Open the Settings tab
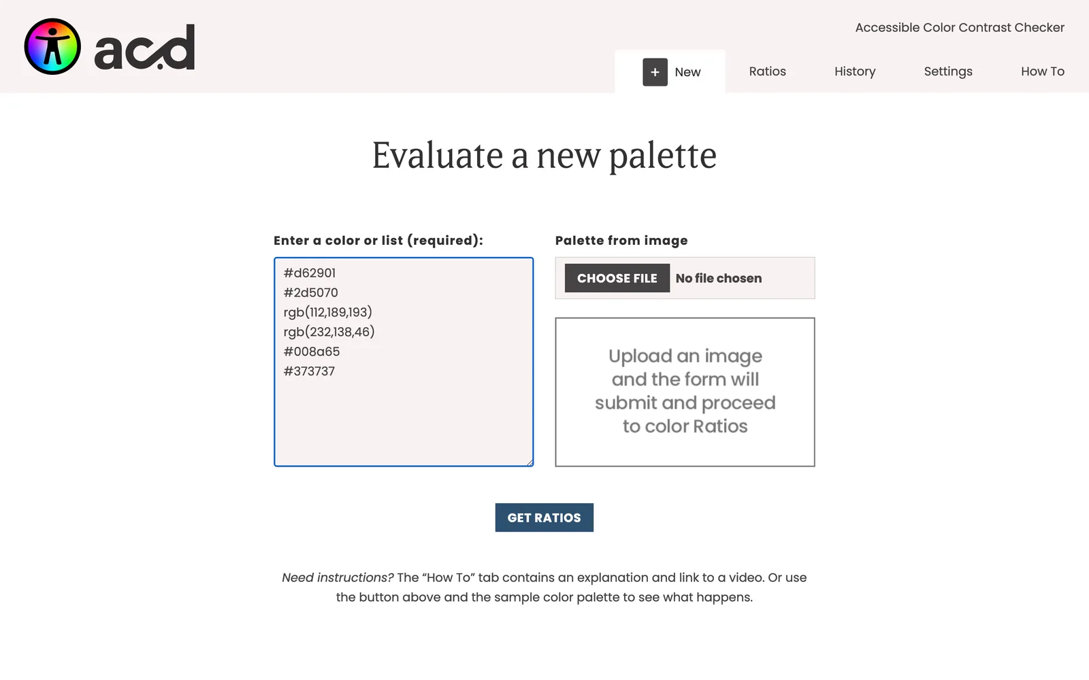Viewport: 1089px width, 680px height. 948,71
